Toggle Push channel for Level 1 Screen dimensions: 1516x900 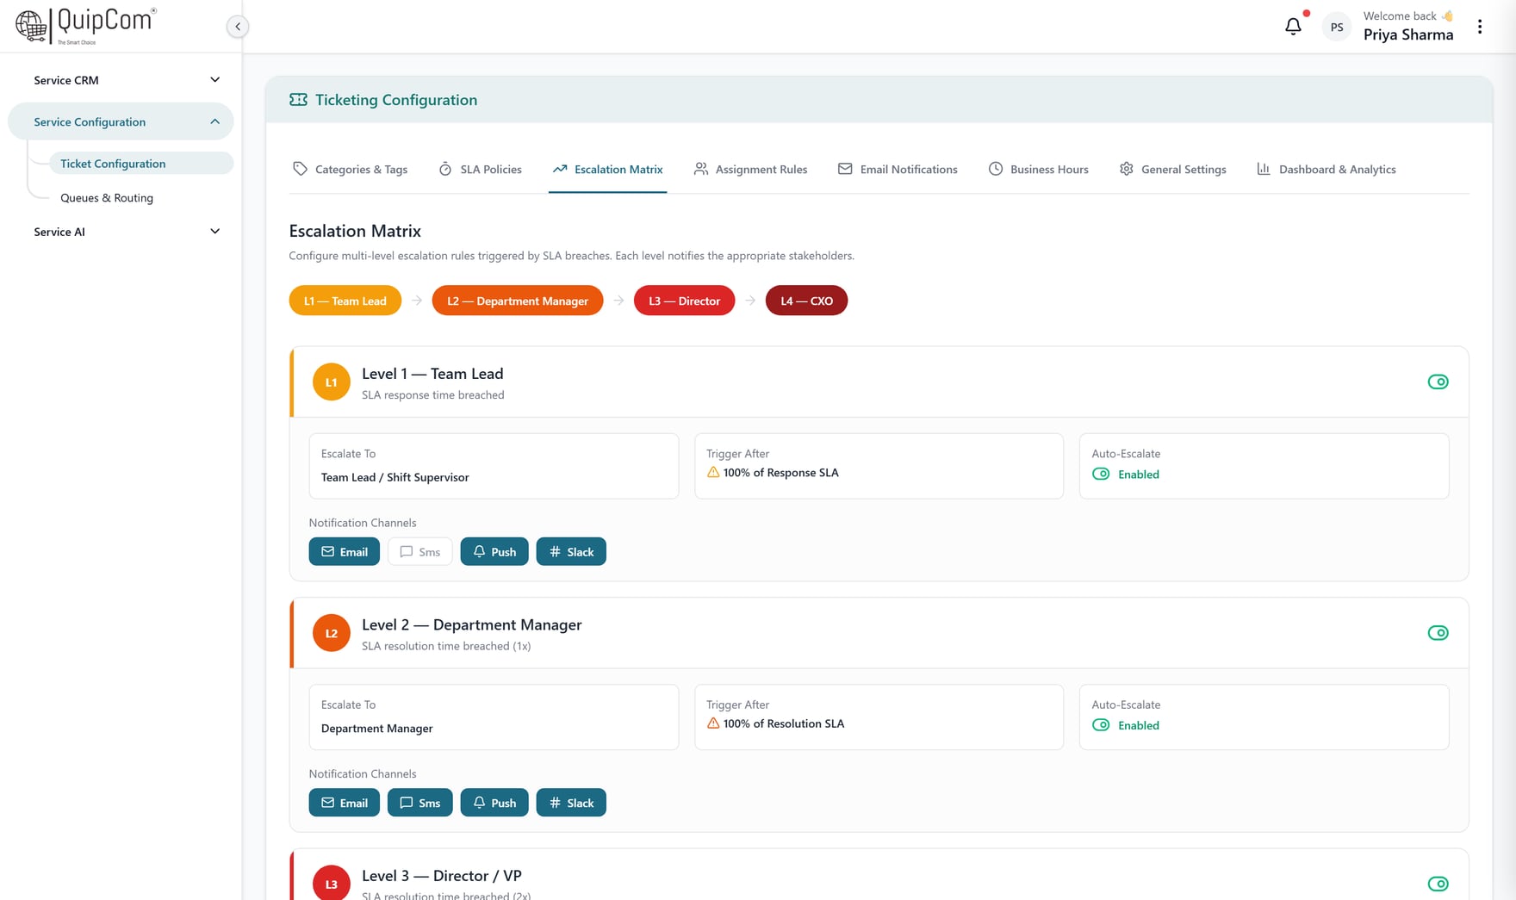(494, 551)
